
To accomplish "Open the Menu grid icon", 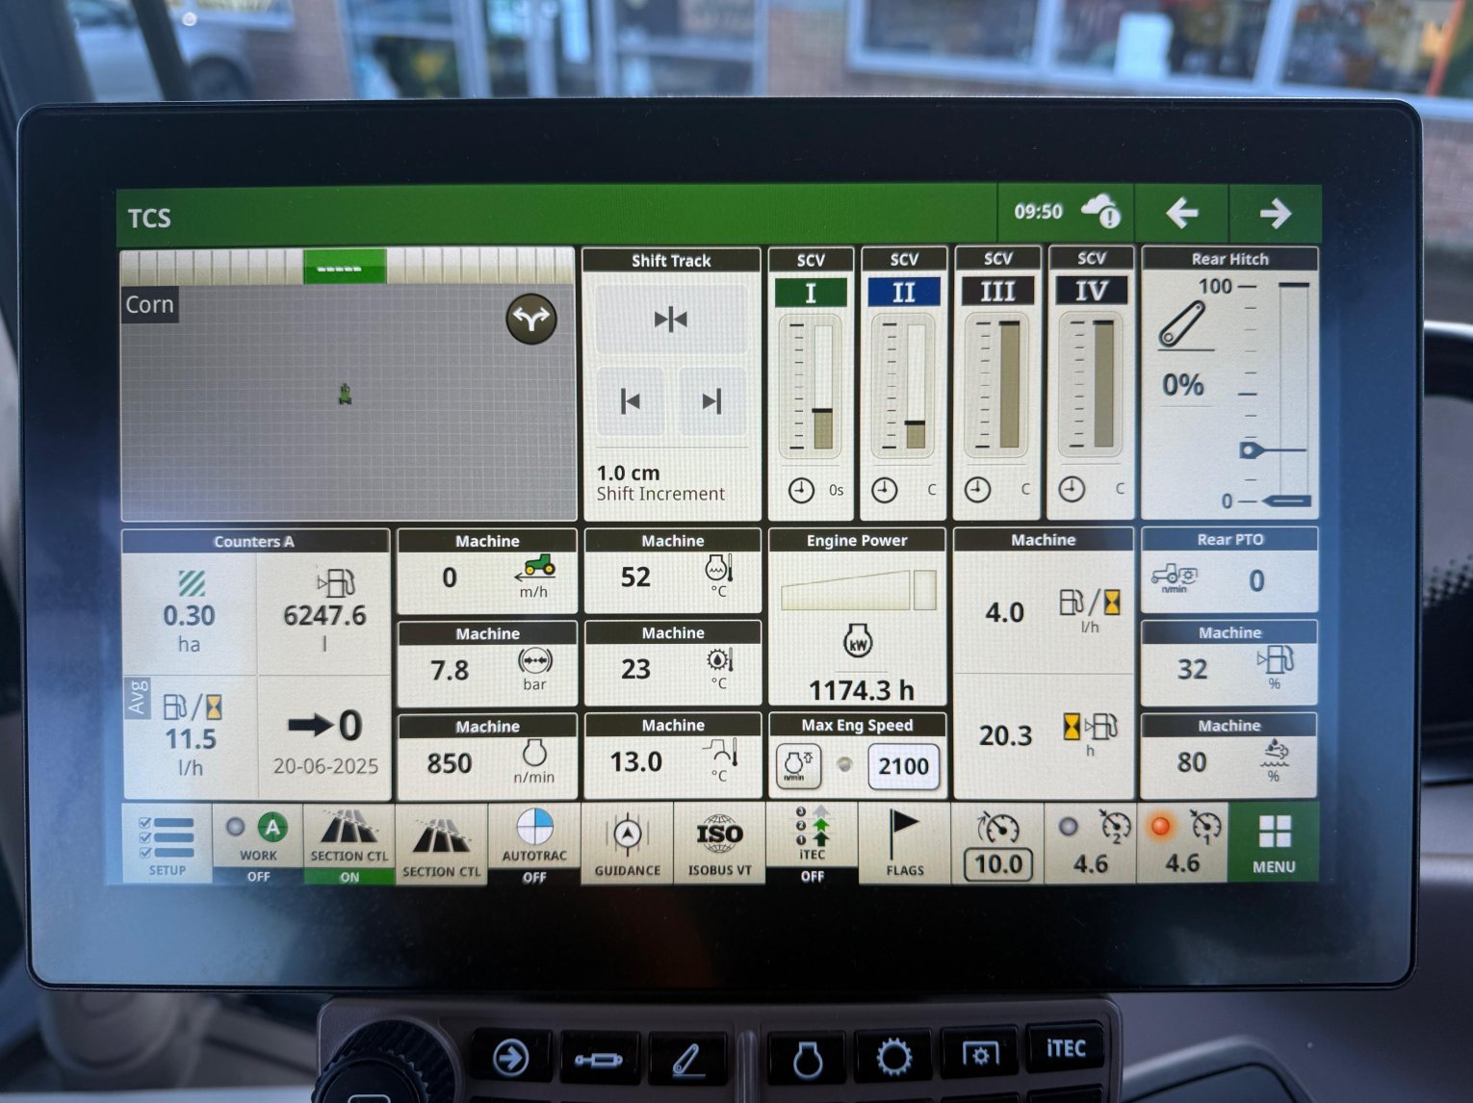I will tap(1273, 842).
